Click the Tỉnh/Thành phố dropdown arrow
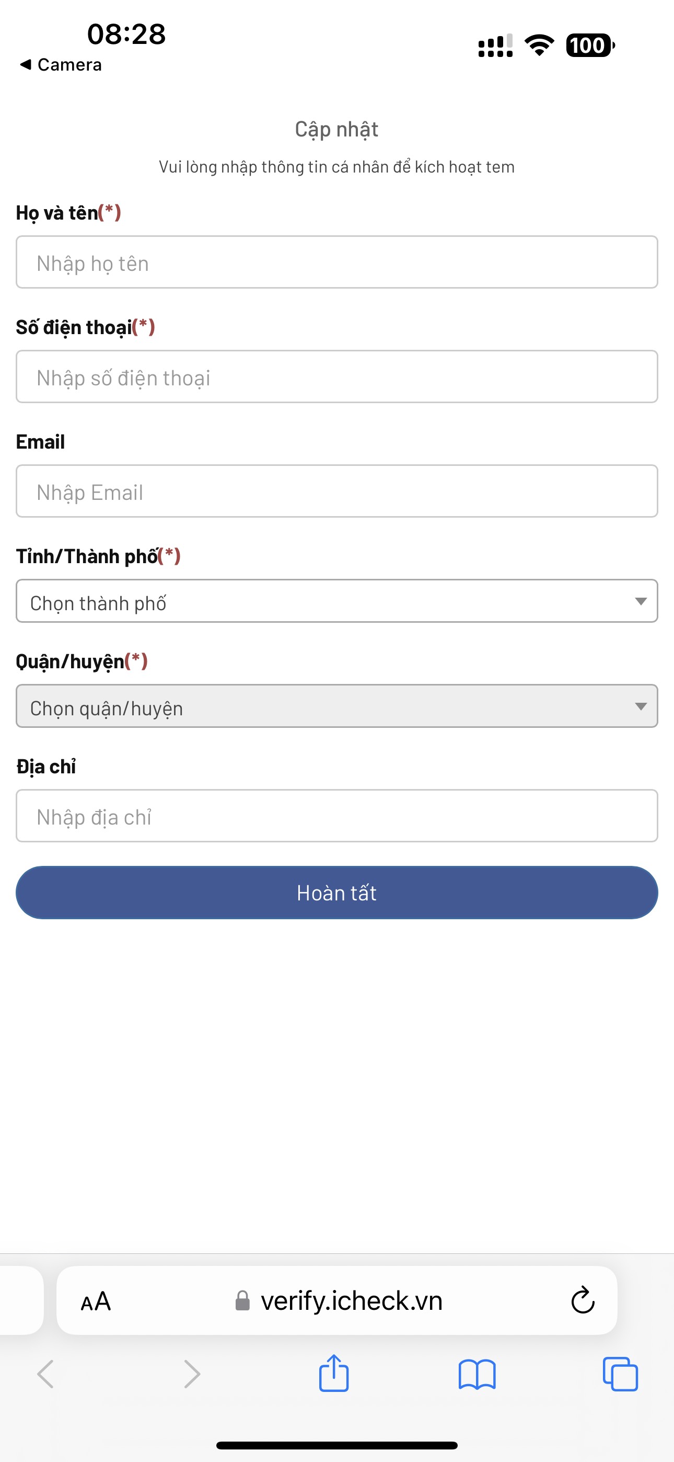The height and width of the screenshot is (1462, 674). (x=641, y=602)
